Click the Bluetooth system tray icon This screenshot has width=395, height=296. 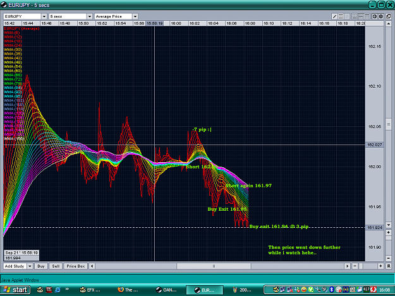pyautogui.click(x=332, y=290)
